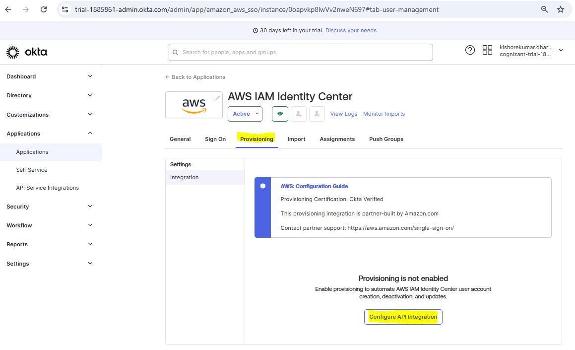Click the green handshake status icon
Screen dimensions: 575x350
[280, 114]
